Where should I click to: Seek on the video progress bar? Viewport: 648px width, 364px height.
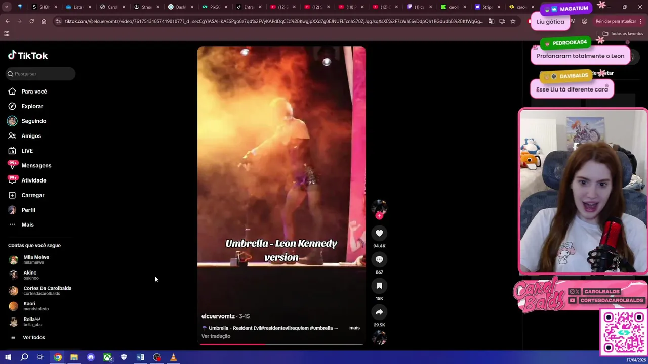[x=281, y=344]
